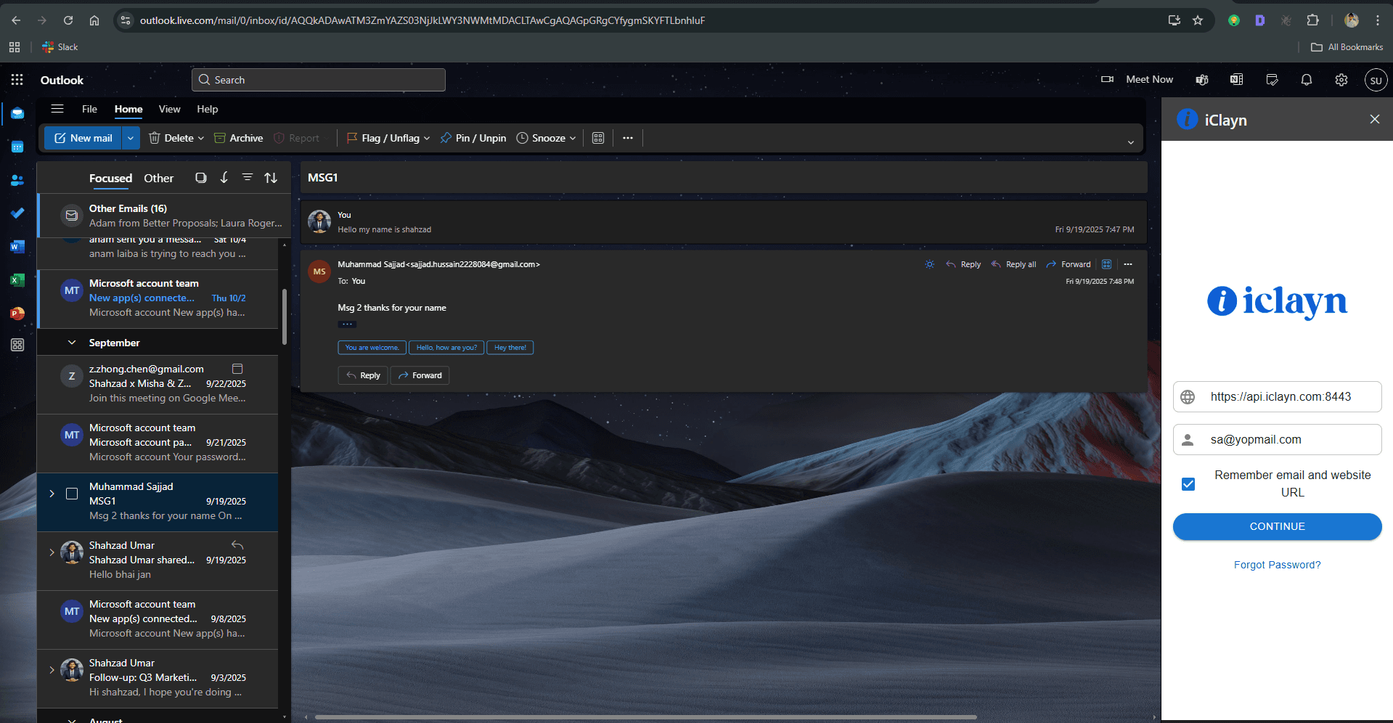Open SU account avatar menu

click(x=1376, y=80)
